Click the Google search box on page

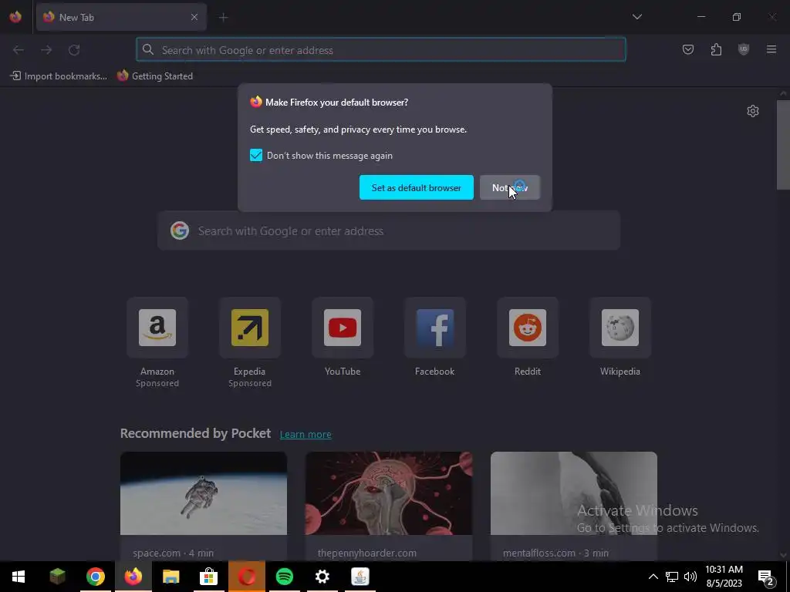coord(389,230)
